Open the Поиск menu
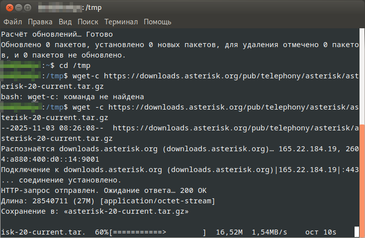 88,22
